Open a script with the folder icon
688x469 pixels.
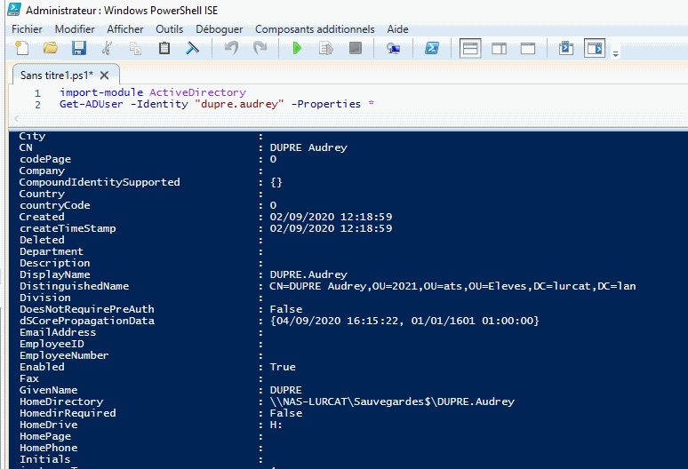point(51,48)
